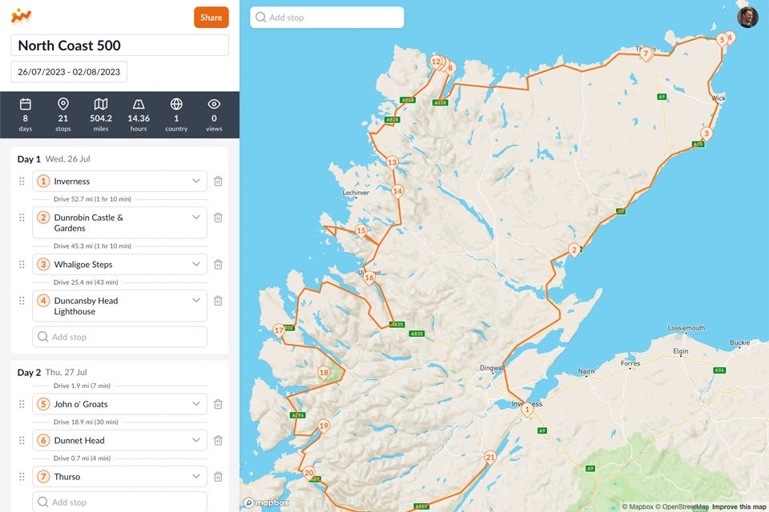Select map marker 17 on the route
Screen dimensions: 769x512
coord(279,330)
